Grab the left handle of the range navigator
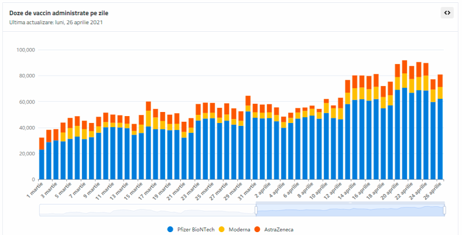462x235 pixels. 256,210
